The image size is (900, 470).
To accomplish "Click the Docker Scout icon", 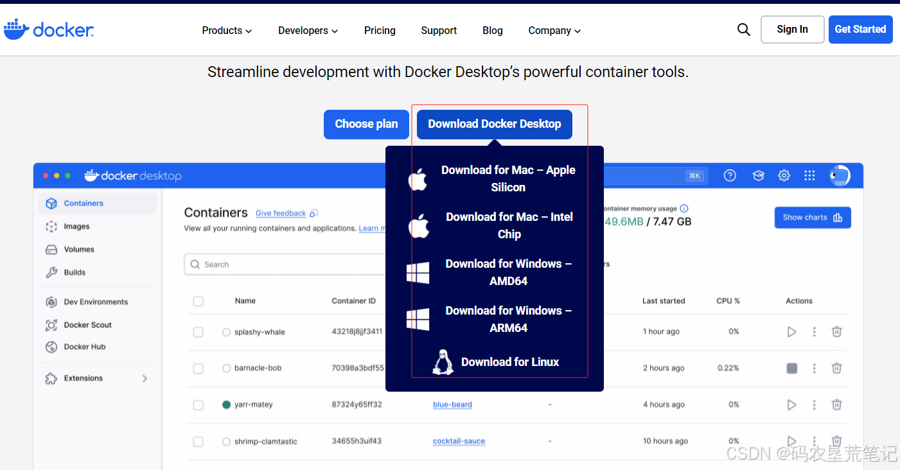I will (x=51, y=325).
